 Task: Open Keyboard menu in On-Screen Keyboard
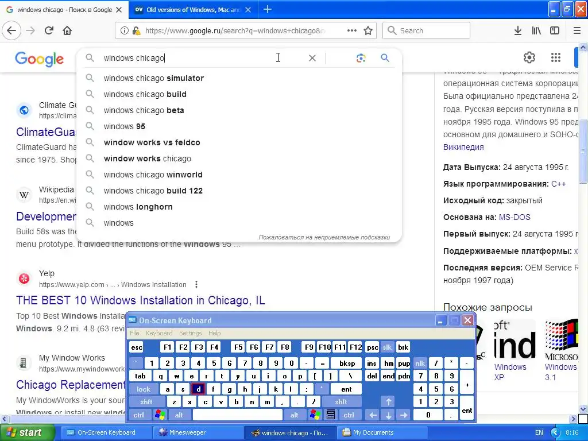[x=159, y=333]
